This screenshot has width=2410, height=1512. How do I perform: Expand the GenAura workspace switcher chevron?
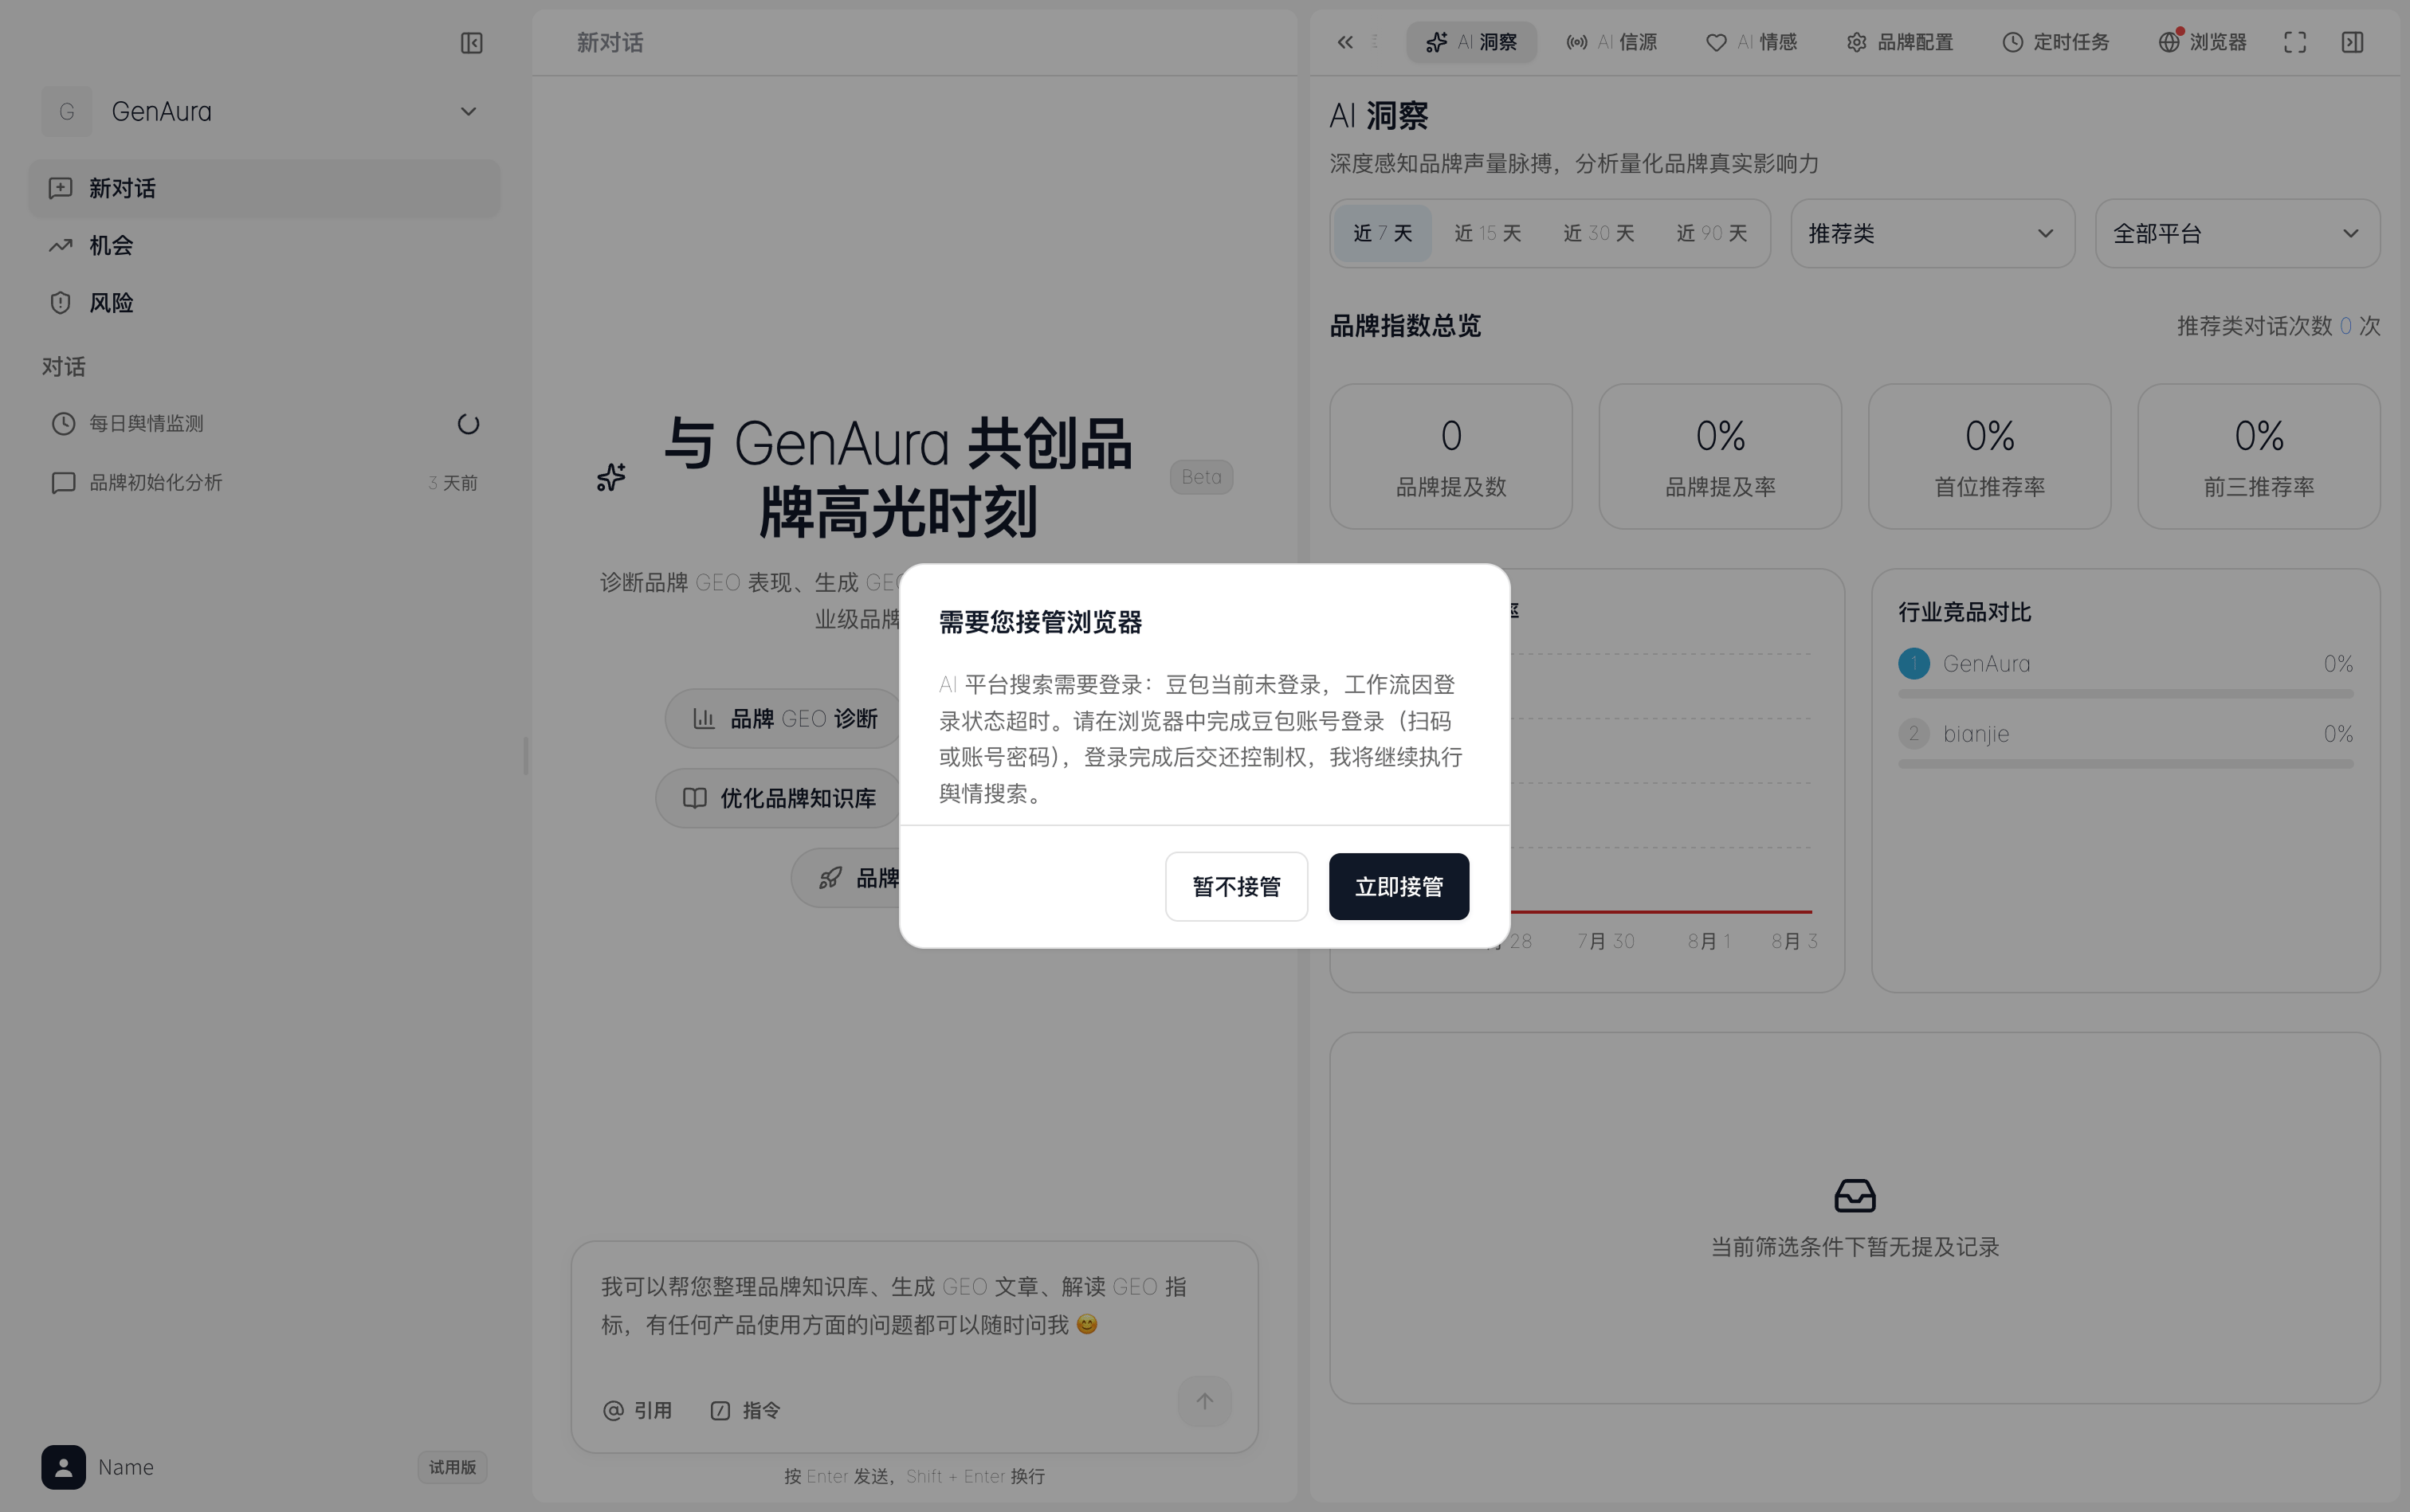pos(468,111)
